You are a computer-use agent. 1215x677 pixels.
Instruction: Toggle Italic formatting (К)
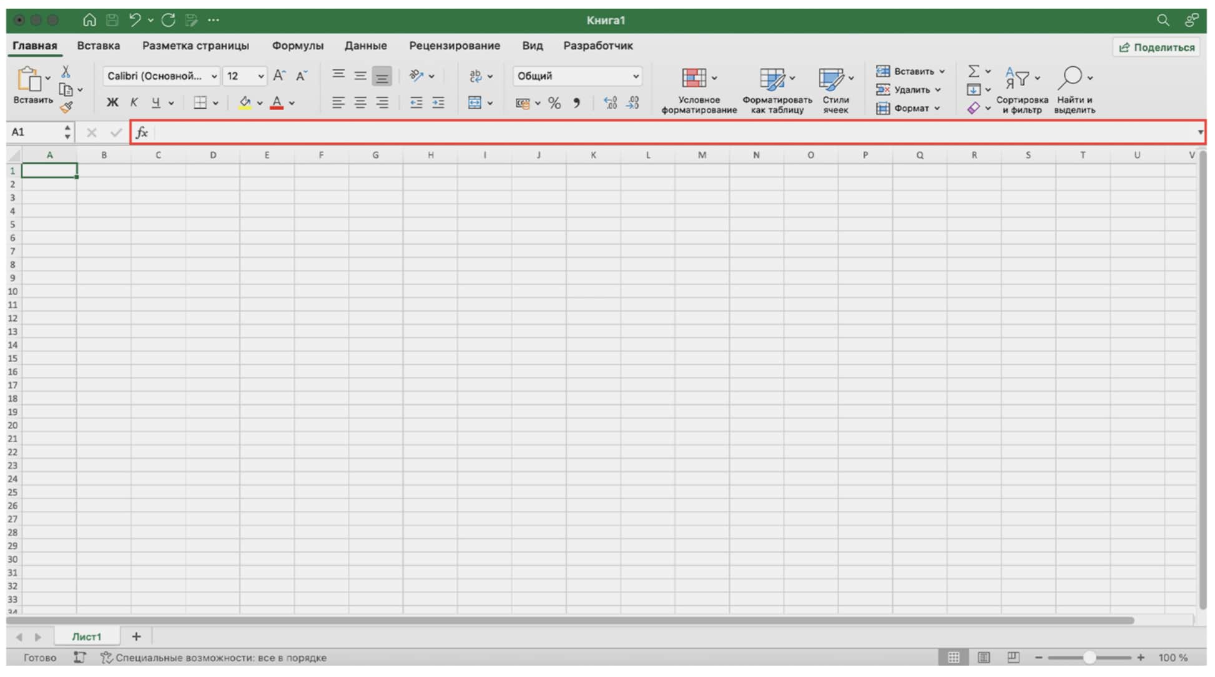coord(134,103)
